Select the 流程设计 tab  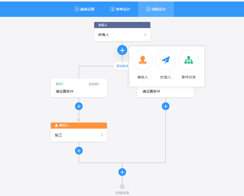(x=156, y=9)
